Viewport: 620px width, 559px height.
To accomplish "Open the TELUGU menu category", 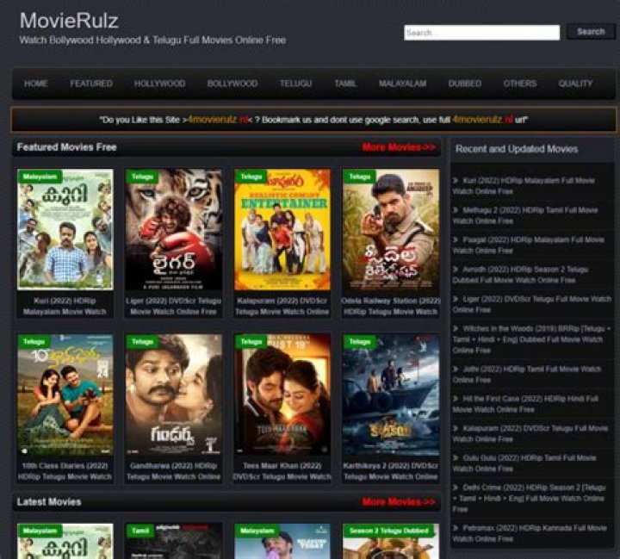I will tap(295, 84).
